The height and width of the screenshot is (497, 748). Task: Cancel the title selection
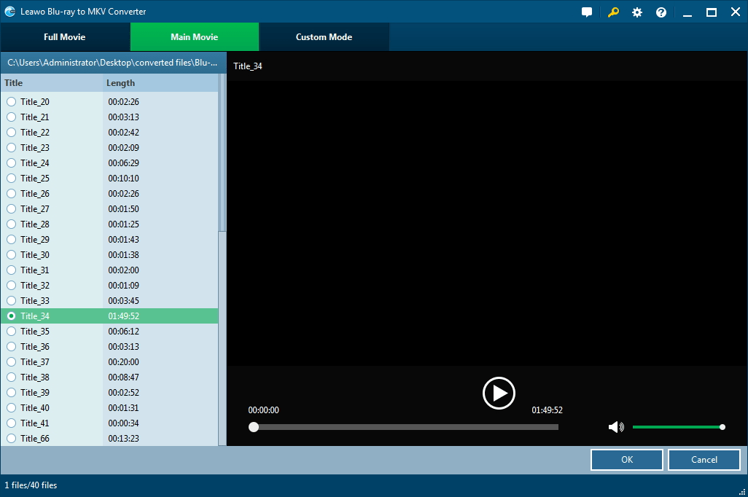[x=704, y=460]
